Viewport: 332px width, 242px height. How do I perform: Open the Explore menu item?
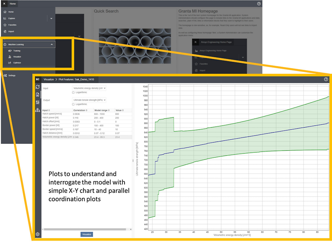[x=12, y=19]
